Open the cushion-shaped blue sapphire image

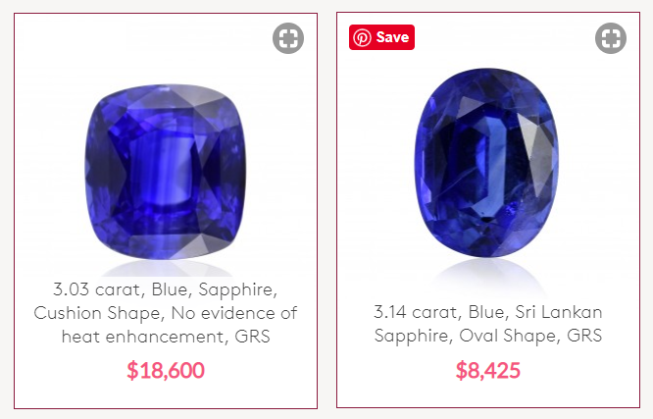coord(166,172)
